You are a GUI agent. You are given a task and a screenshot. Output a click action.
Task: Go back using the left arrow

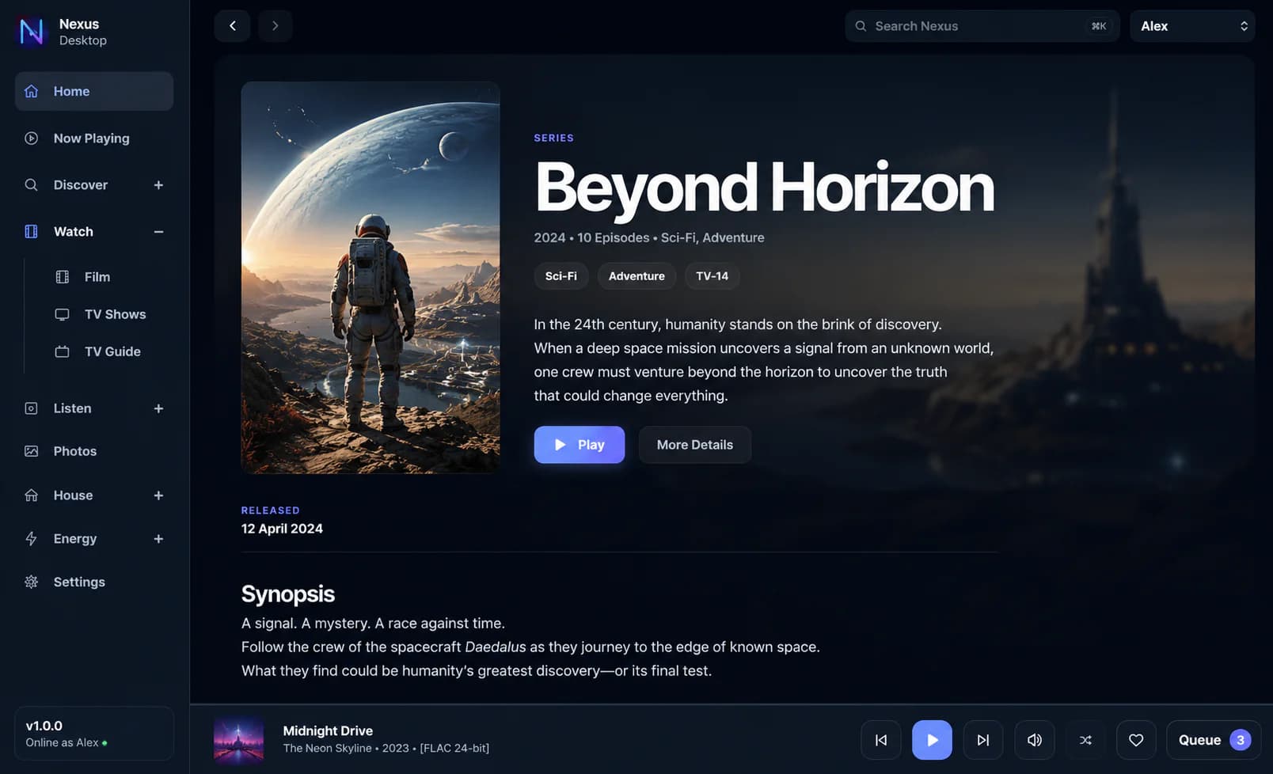coord(232,26)
